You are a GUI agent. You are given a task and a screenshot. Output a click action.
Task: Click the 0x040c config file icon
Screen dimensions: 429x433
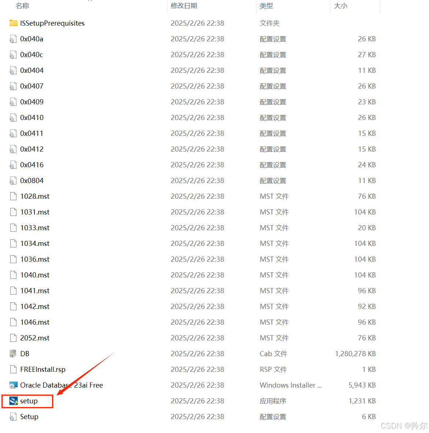click(13, 55)
